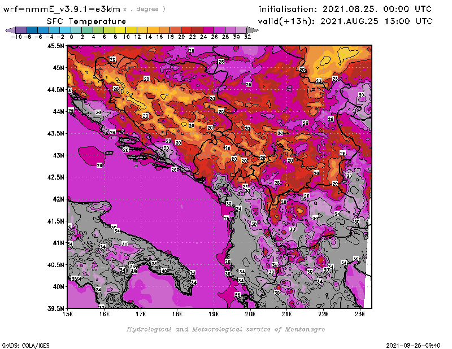This screenshot has width=452, height=349.
Task: Click the '18E' longitude axis label
Action: 177,314
